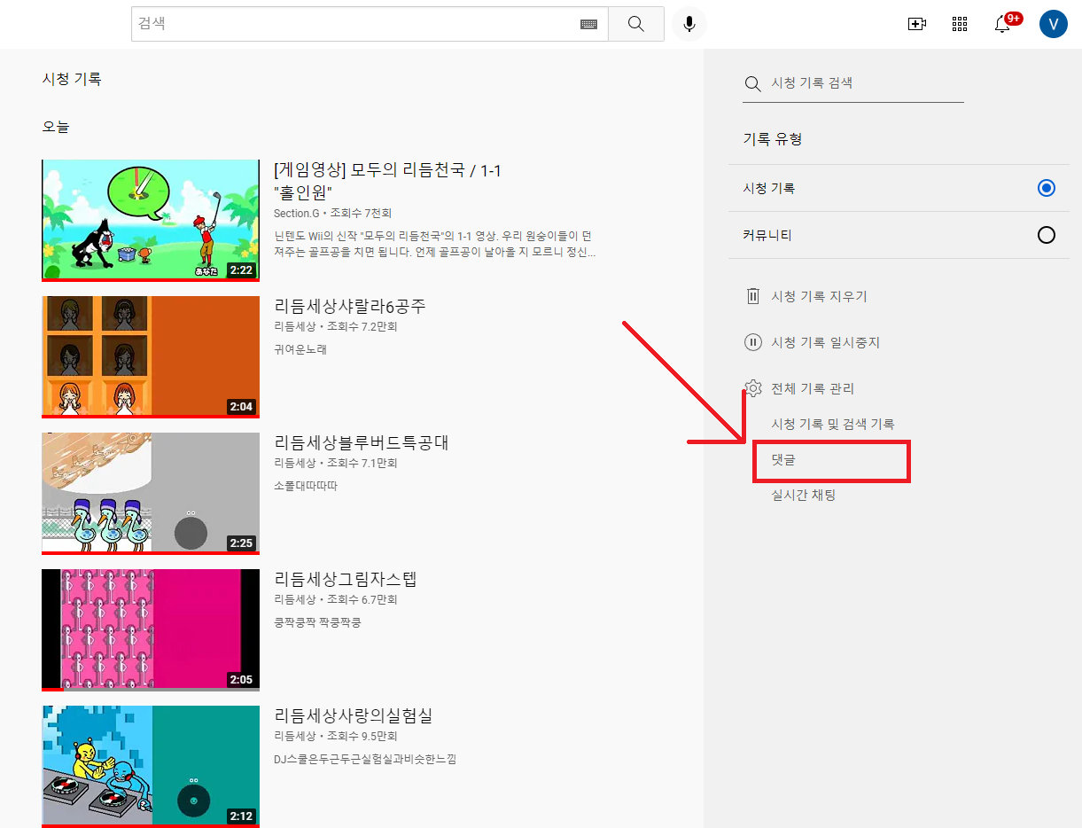Open video title 리듬세상사랑의실험실
Viewport: 1082px width, 828px height.
pyautogui.click(x=354, y=716)
